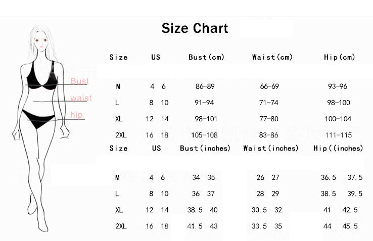Click the "111-115" hip measurement cell
The height and width of the screenshot is (241, 373).
339,135
